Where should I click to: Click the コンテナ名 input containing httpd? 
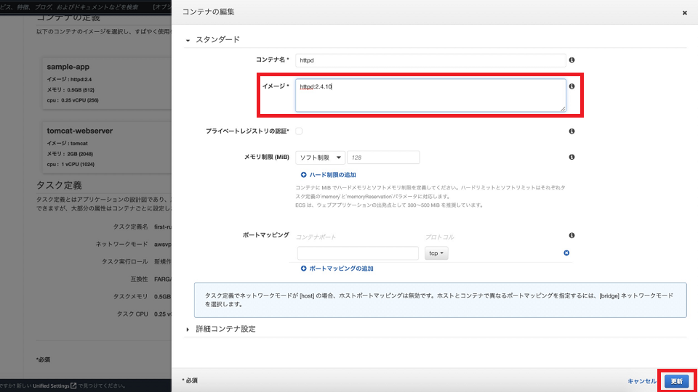(430, 60)
